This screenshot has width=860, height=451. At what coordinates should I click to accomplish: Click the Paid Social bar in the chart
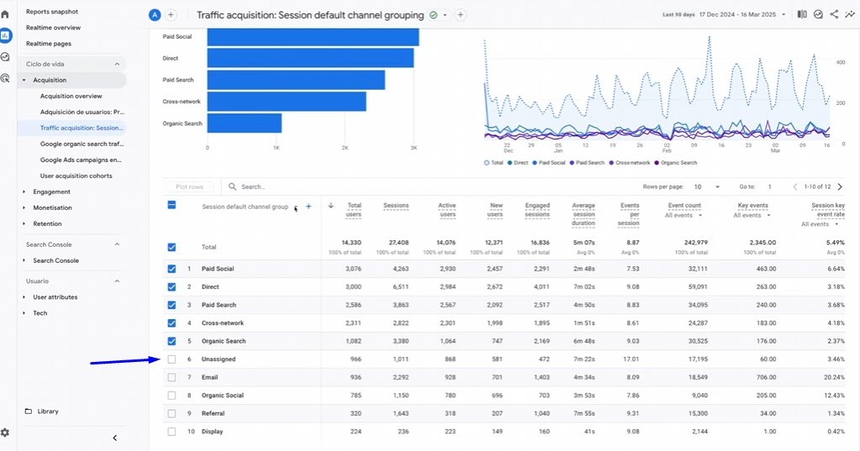[313, 37]
